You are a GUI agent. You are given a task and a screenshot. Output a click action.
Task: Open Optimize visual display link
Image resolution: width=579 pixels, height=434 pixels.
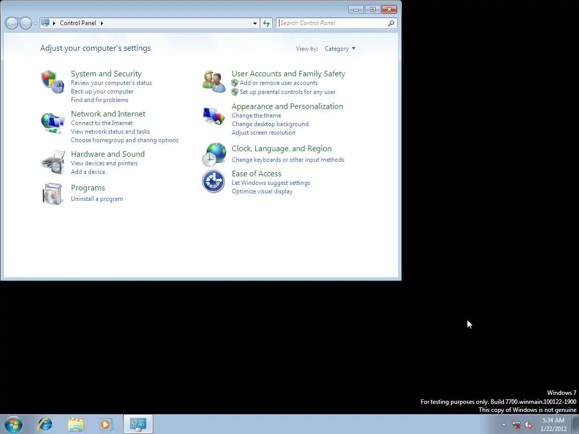pos(262,191)
